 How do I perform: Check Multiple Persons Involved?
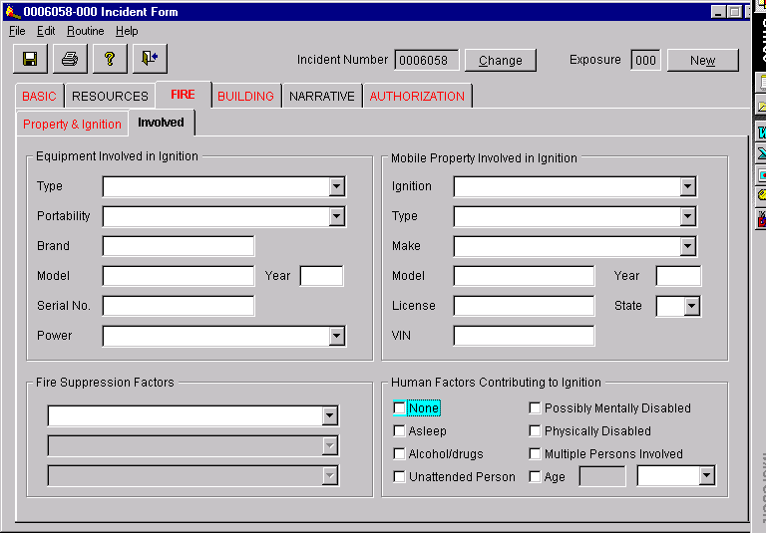tap(536, 454)
